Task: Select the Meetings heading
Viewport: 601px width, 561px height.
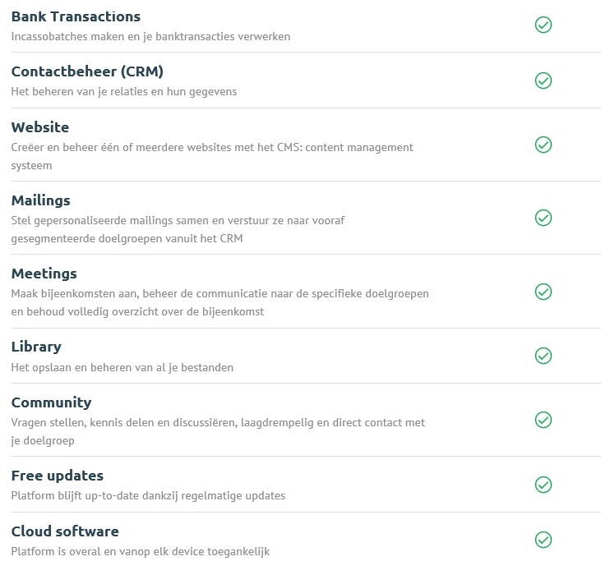Action: coord(44,274)
